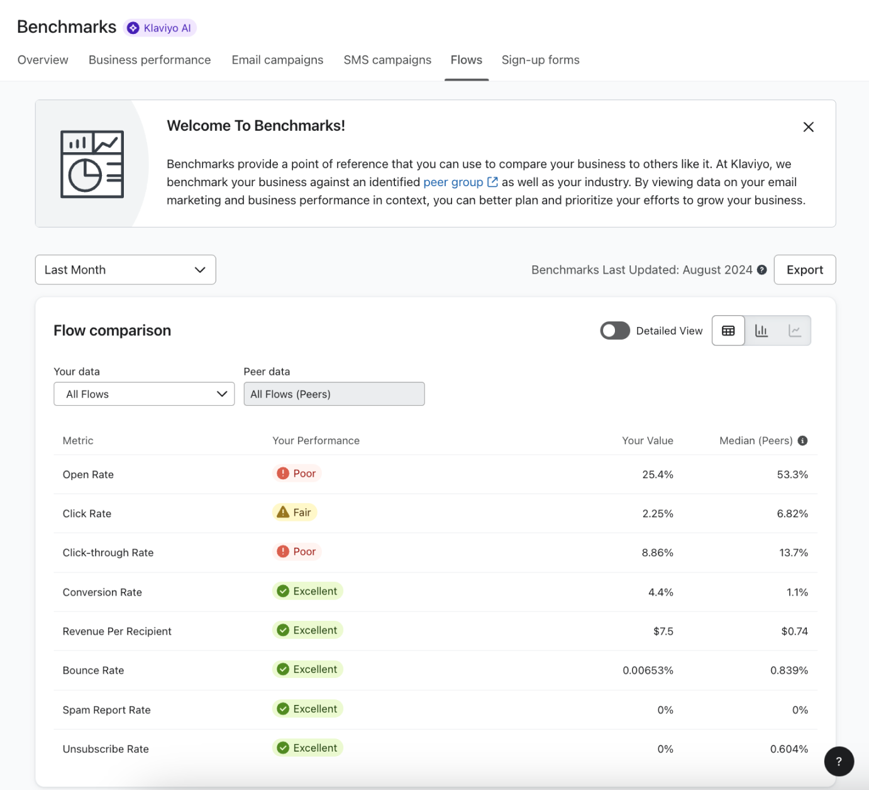
Task: Click the Klaviyo AI badge
Action: [160, 28]
